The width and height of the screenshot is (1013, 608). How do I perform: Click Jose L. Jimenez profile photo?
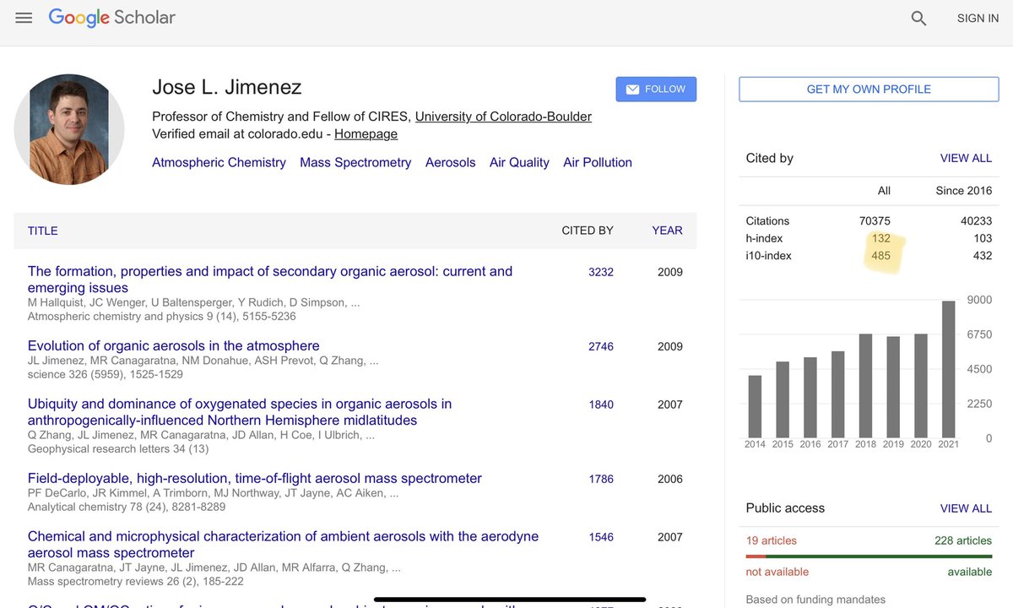tap(69, 129)
